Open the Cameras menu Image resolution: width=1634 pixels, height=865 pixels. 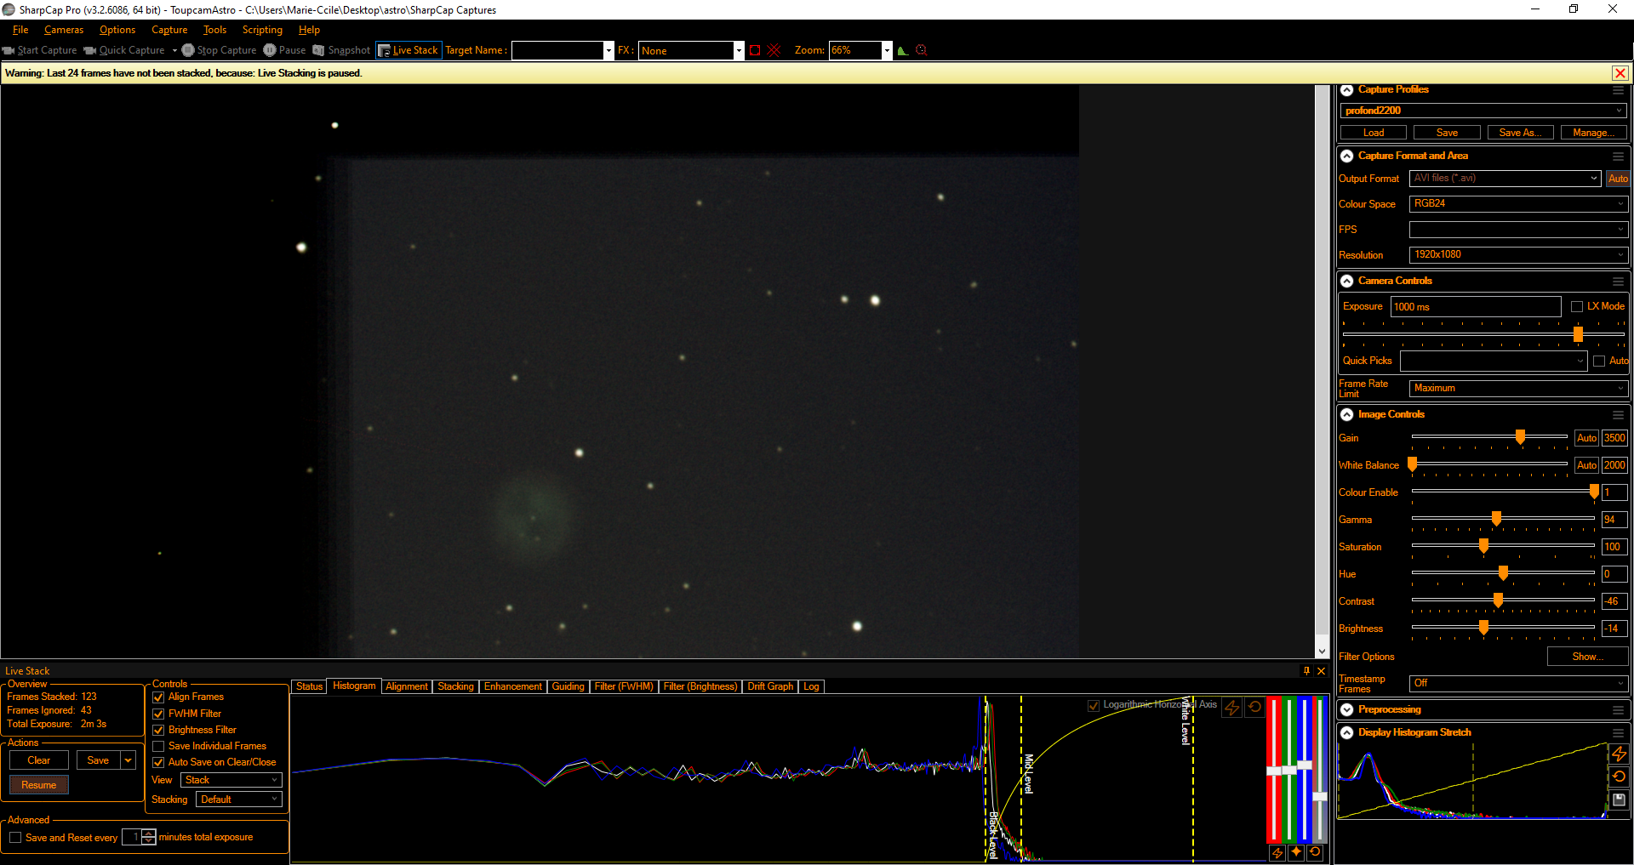point(64,30)
